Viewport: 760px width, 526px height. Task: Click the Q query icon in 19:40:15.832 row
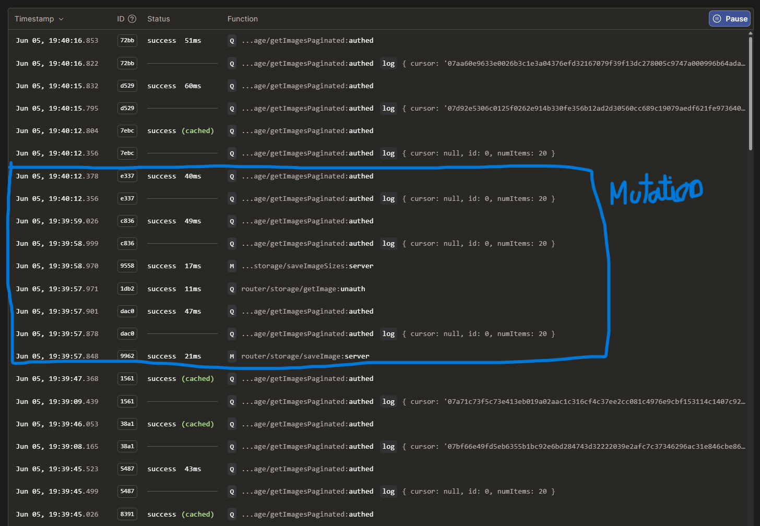tap(232, 86)
